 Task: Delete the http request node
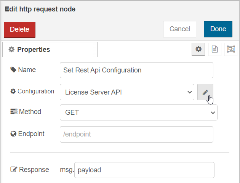tap(19, 30)
